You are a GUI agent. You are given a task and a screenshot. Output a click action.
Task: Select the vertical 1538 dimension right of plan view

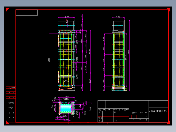90,110
